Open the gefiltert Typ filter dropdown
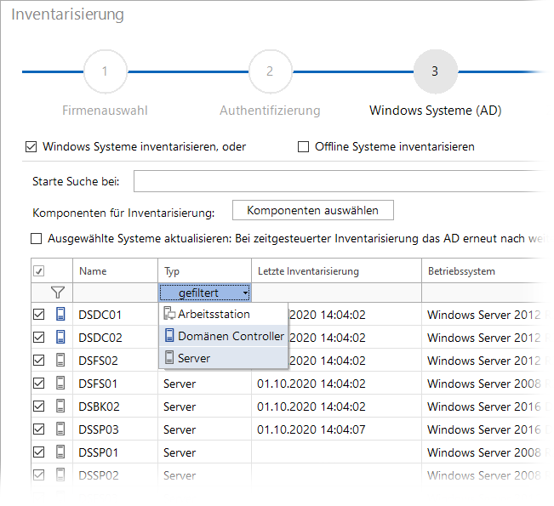 205,293
